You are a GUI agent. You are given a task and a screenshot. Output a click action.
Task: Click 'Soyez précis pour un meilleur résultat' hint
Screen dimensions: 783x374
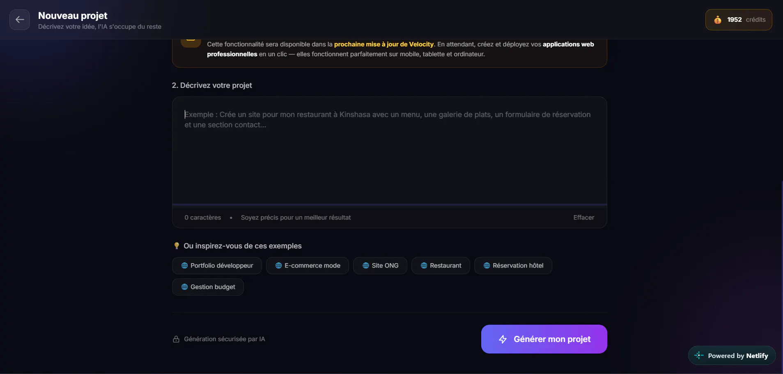point(296,218)
